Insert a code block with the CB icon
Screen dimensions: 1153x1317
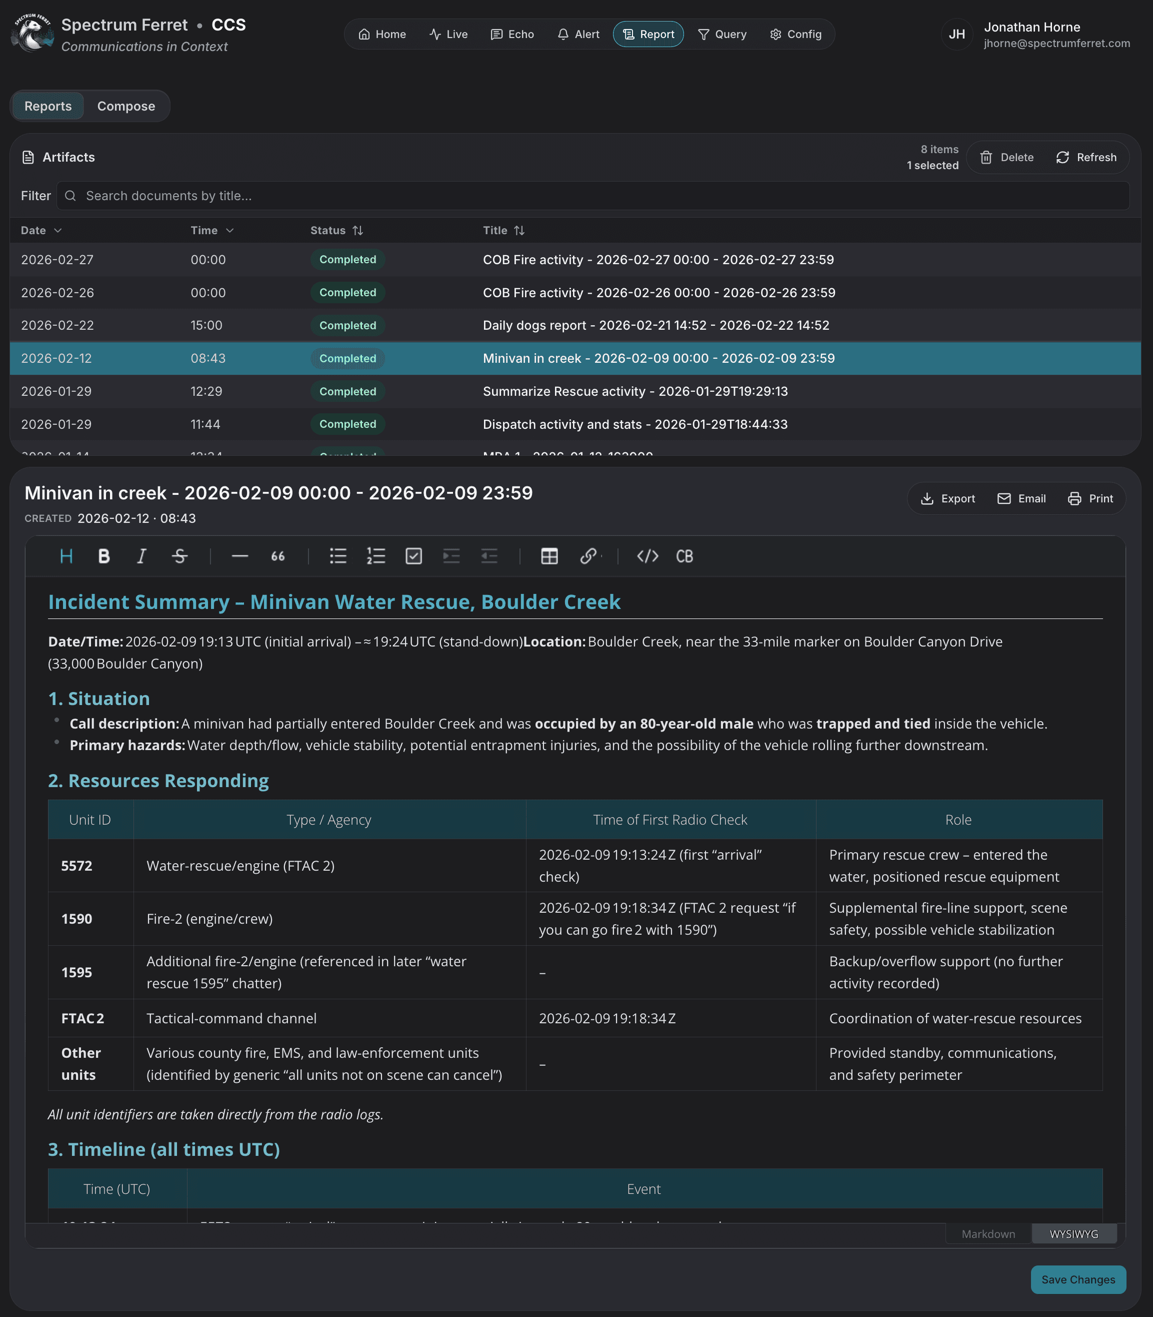point(684,556)
